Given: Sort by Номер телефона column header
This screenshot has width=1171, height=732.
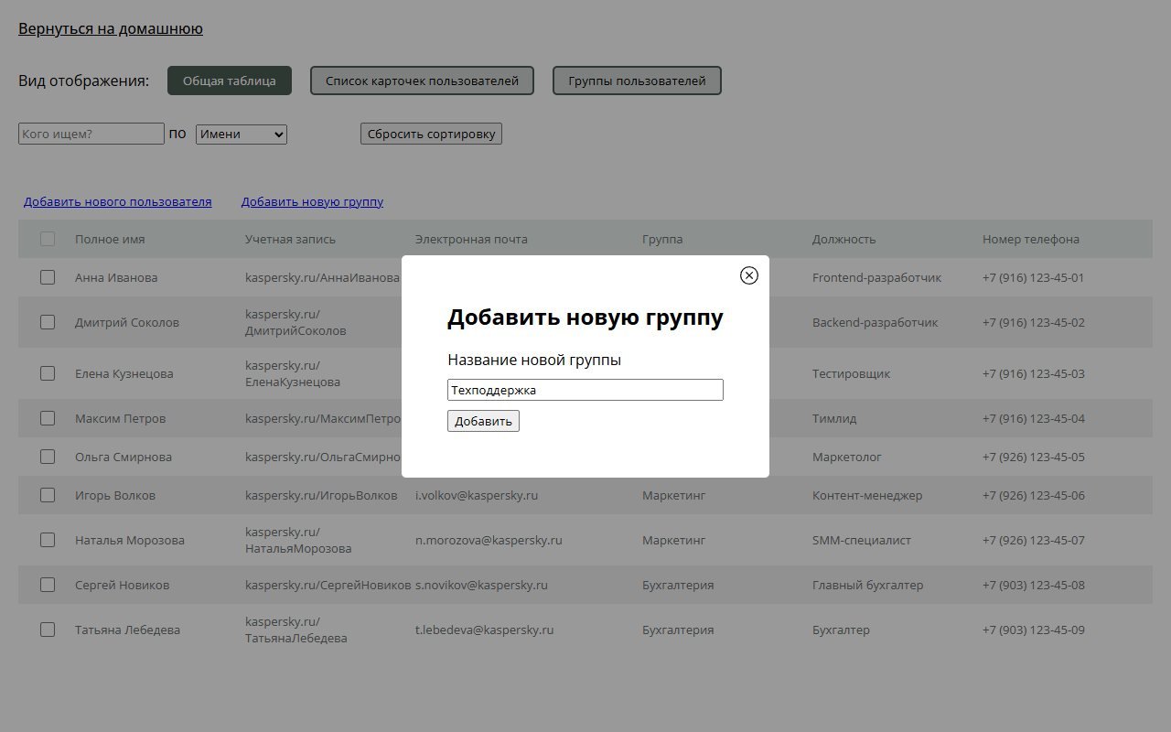Looking at the screenshot, I should tap(1031, 239).
